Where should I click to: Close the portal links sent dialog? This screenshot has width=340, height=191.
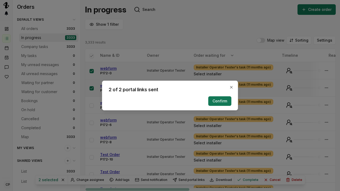coord(231,87)
